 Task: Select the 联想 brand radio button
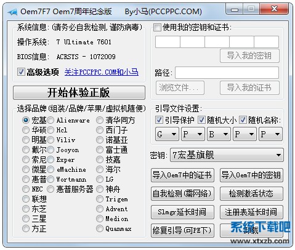pyautogui.click(x=26, y=199)
